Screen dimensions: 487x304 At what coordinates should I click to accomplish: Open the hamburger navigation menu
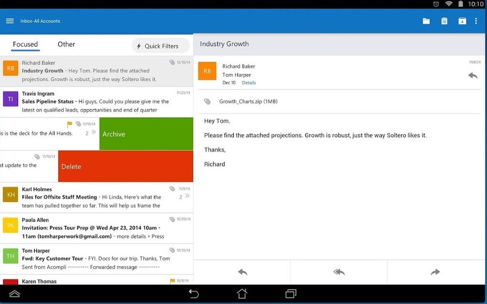point(10,21)
